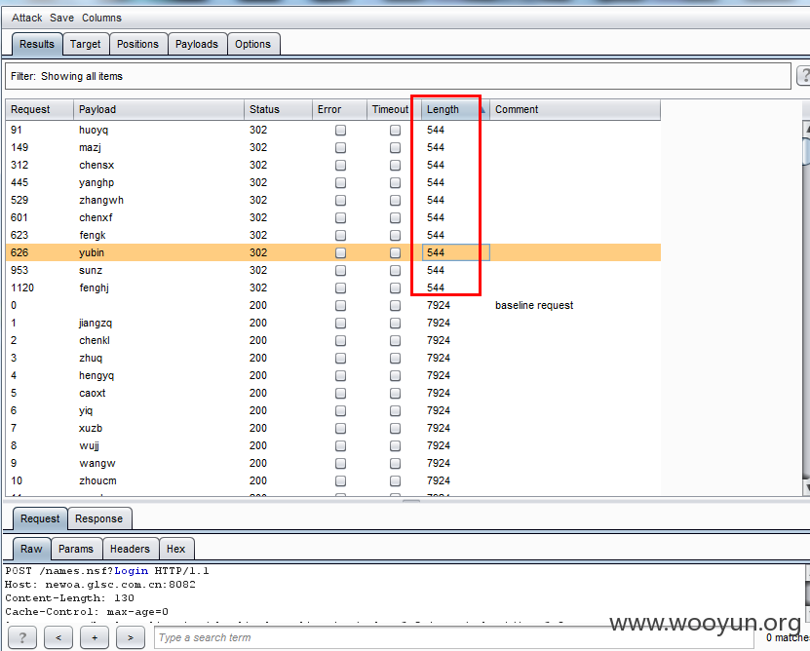The height and width of the screenshot is (651, 810).
Task: Sort by the Status column header
Action: pyautogui.click(x=278, y=109)
